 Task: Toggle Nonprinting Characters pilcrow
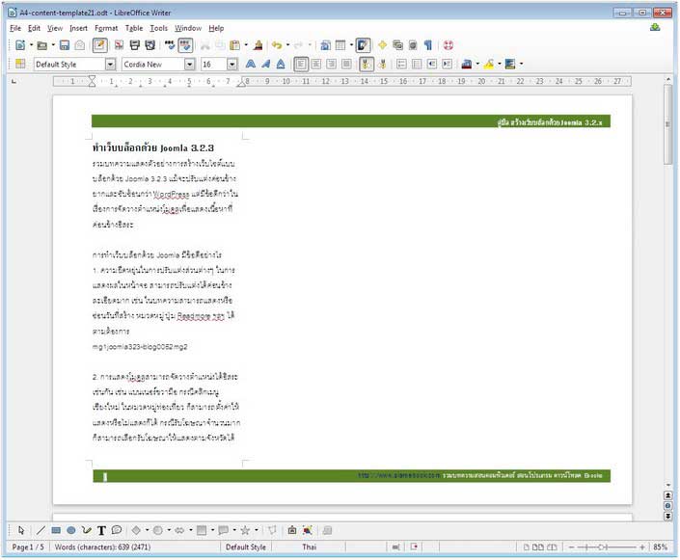tap(428, 45)
